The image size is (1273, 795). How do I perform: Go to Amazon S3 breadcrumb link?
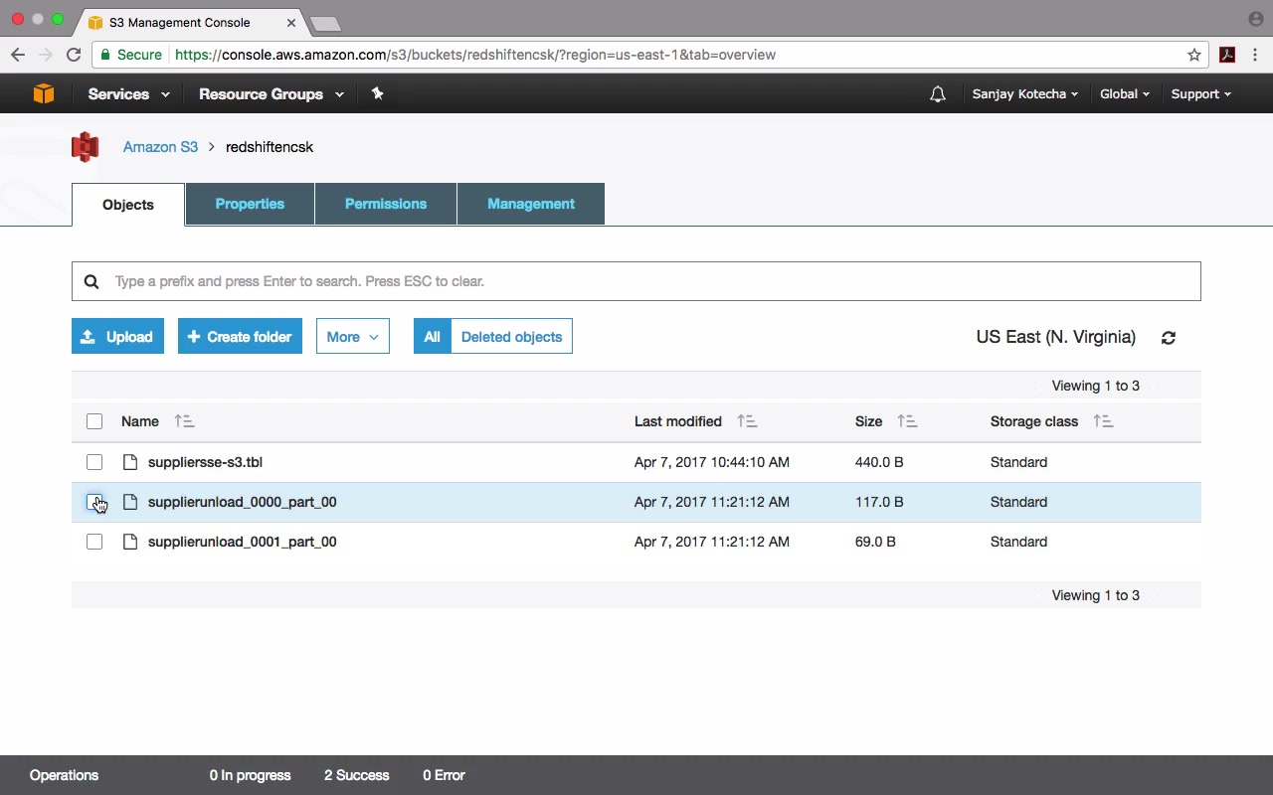(x=160, y=147)
